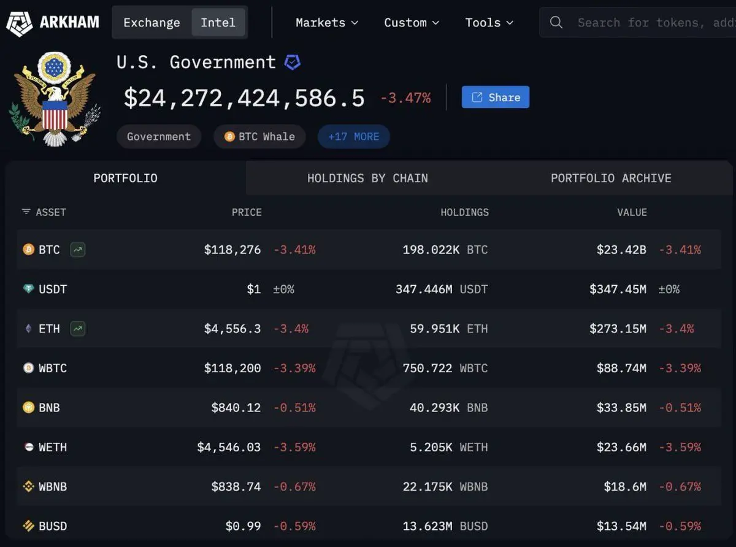Screen dimensions: 736x547
Task: Open the Tools dropdown menu
Action: [x=489, y=23]
